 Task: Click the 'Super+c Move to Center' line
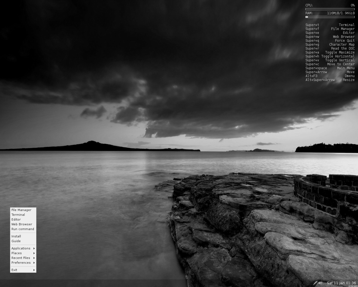point(330,64)
